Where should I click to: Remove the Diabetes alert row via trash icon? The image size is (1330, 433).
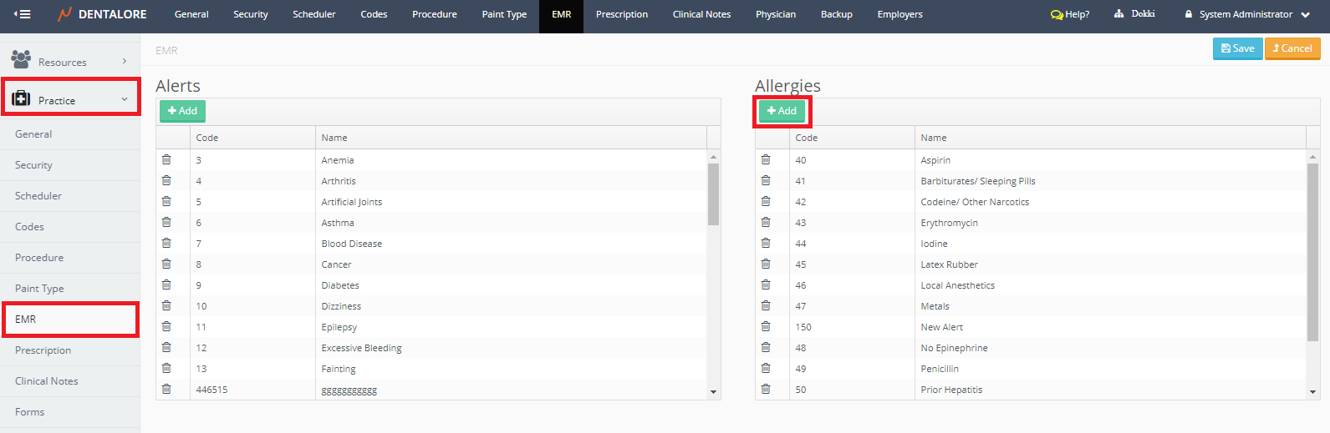[166, 285]
